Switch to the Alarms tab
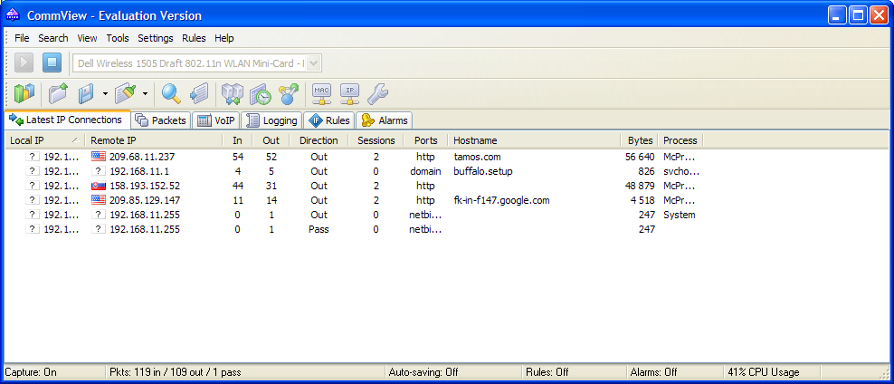The image size is (894, 384). pos(385,120)
